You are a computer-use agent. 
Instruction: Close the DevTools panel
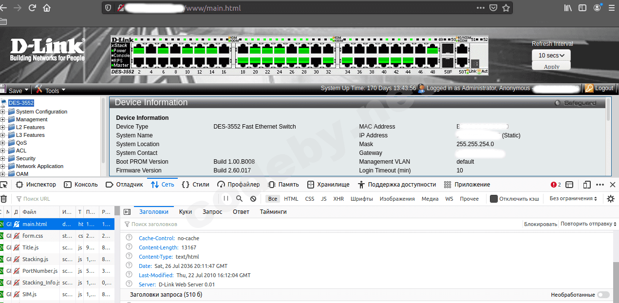point(613,185)
